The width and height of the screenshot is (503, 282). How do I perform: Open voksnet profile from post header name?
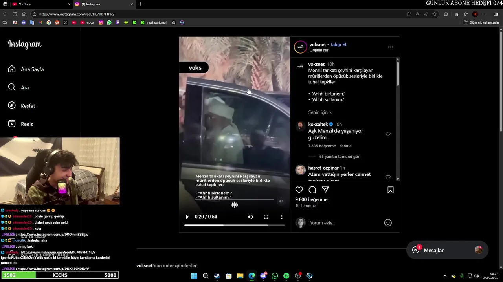(x=318, y=45)
